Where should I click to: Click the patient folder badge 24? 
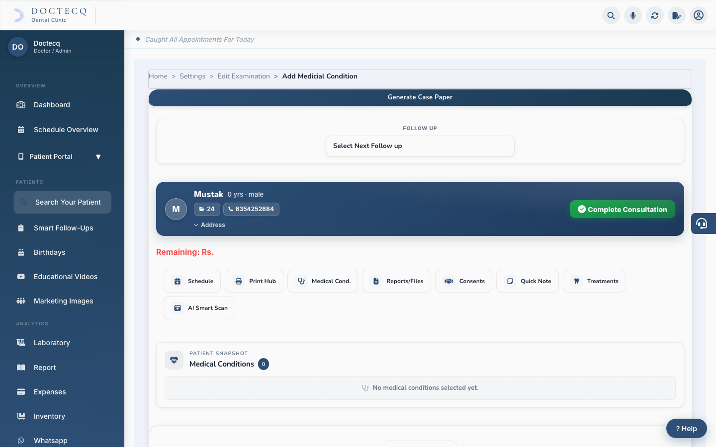click(x=207, y=209)
